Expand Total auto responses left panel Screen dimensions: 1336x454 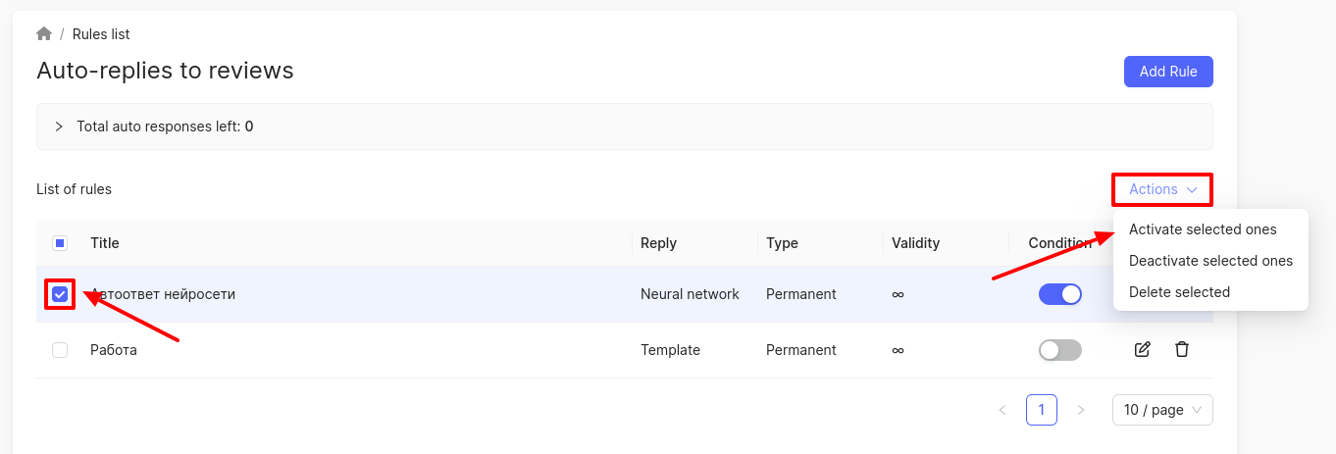[60, 126]
